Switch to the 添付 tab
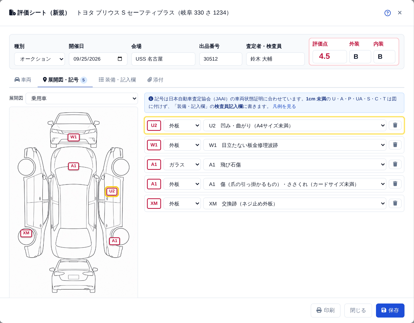 [x=155, y=80]
